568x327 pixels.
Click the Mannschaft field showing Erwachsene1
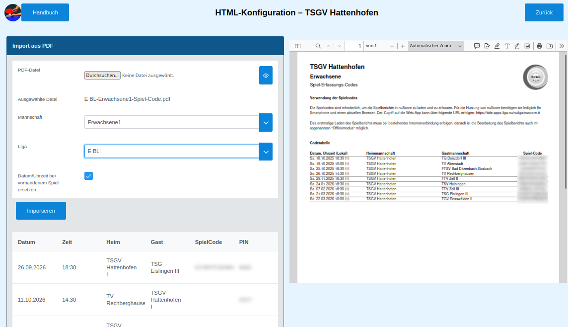point(172,122)
